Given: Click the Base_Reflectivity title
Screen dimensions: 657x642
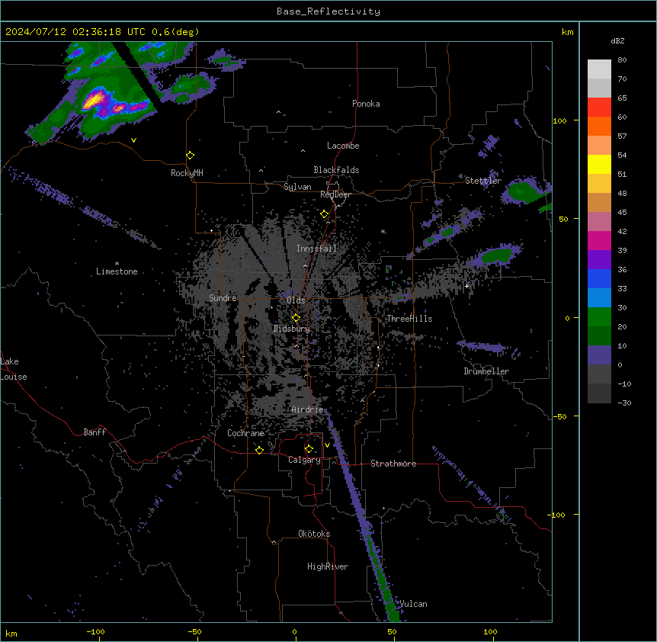Looking at the screenshot, I should click(328, 11).
